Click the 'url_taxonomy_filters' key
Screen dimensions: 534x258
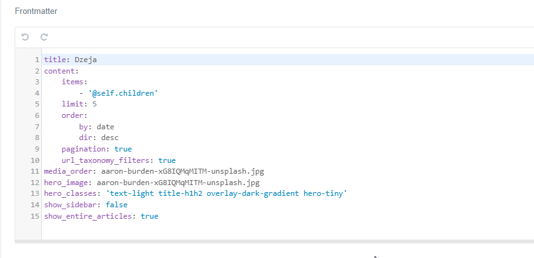pos(105,160)
